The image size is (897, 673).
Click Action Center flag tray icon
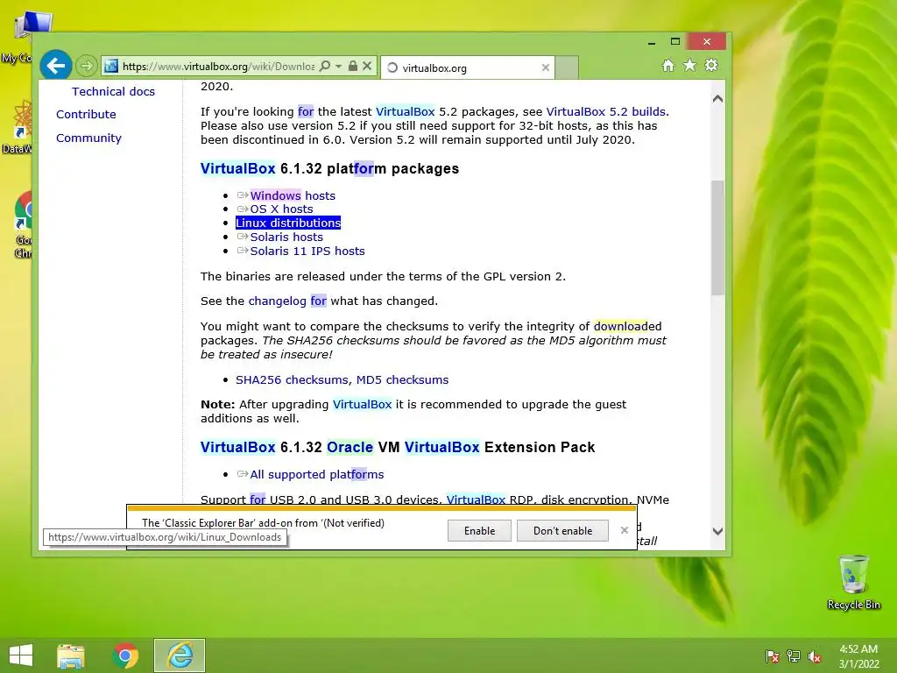coord(773,656)
